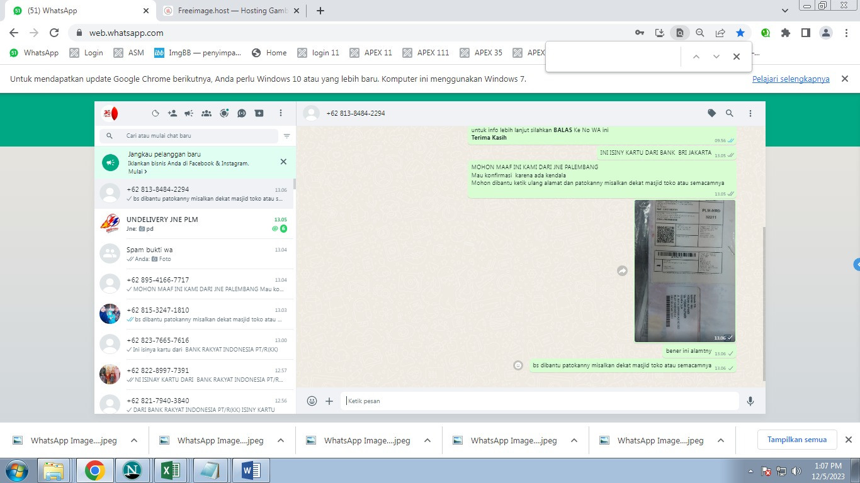Open chat +62 813-8484-2294 in the list
This screenshot has height=483, width=860.
[x=194, y=194]
